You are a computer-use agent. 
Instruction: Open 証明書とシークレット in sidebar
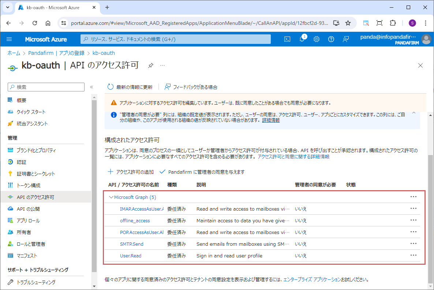pos(35,174)
